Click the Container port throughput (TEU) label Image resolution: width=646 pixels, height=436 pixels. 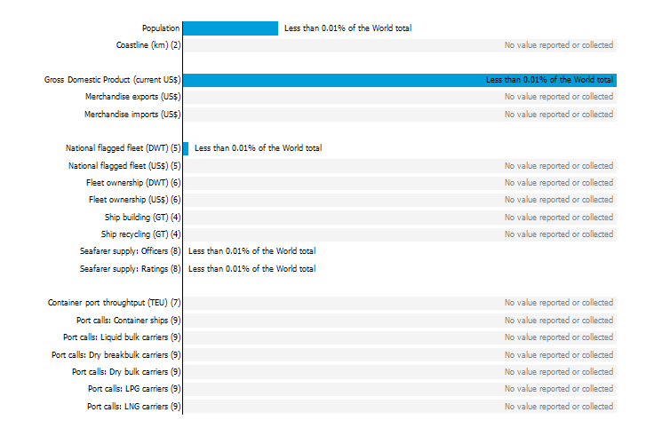point(114,303)
